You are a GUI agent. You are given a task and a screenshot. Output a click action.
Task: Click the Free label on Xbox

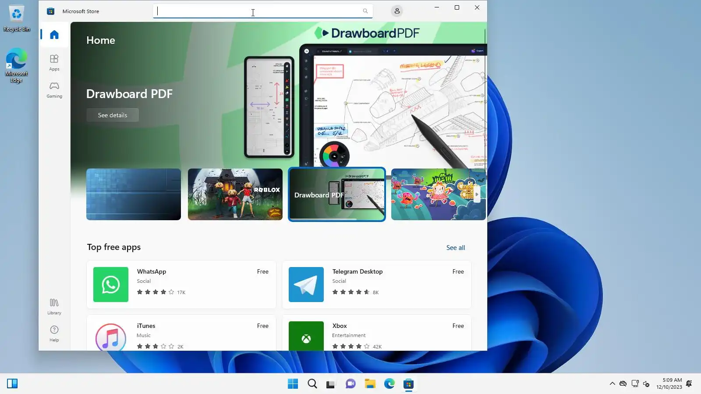coord(458,326)
